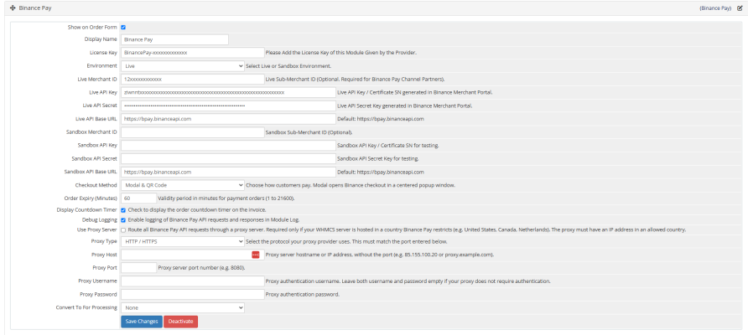The image size is (748, 335).
Task: Click the red Deactivate button
Action: [181, 322]
